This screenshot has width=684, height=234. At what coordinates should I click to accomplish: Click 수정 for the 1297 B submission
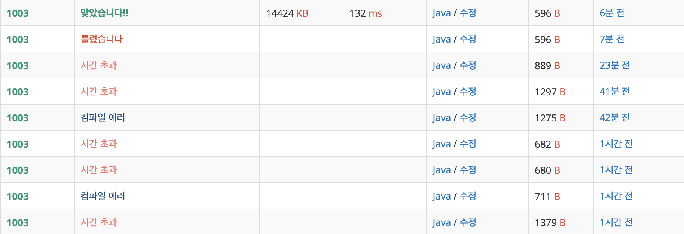[468, 92]
